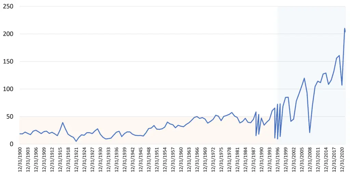
Task: Click the 150 y-axis label
Action: pos(8,62)
